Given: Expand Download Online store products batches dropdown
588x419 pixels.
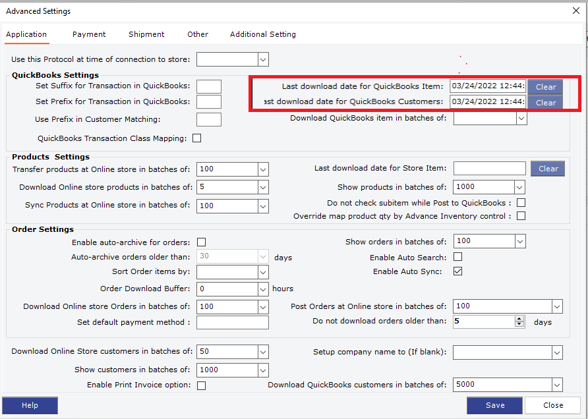Looking at the screenshot, I should pyautogui.click(x=263, y=187).
